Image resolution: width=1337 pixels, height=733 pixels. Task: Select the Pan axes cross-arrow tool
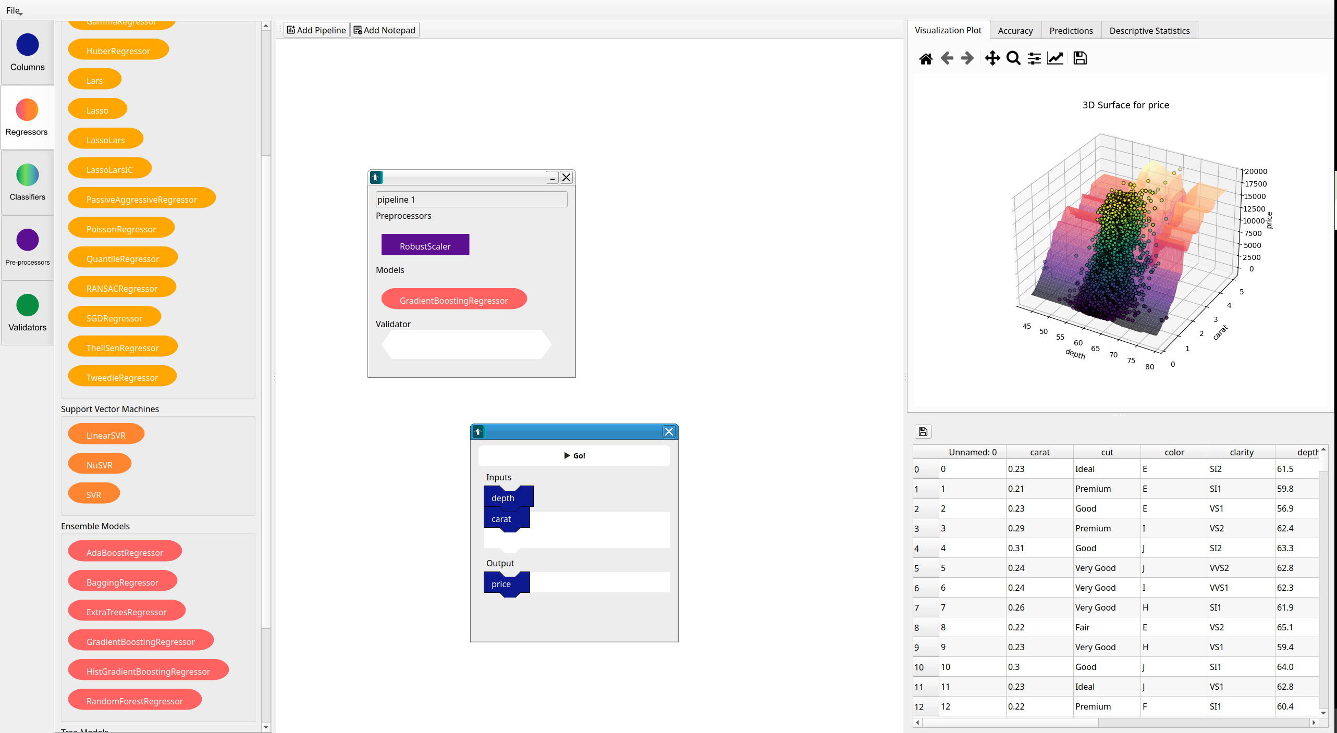992,58
